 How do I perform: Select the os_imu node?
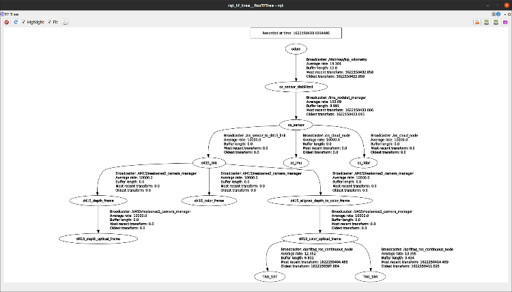coord(296,162)
